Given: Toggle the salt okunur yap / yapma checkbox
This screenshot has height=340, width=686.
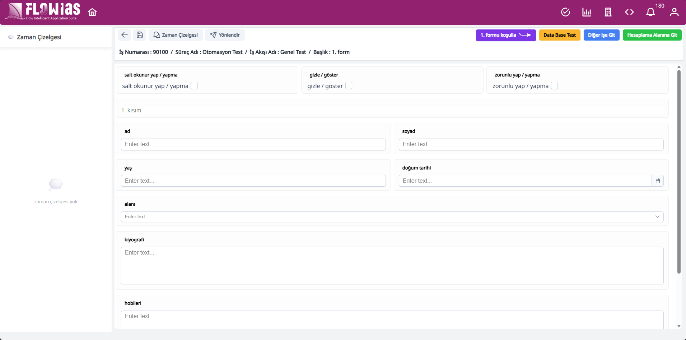Looking at the screenshot, I should click(x=194, y=85).
